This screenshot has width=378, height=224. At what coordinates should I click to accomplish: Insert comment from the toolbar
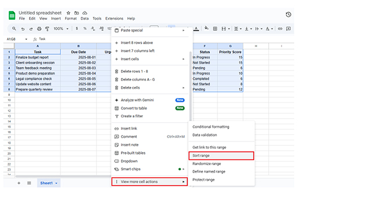click(288, 29)
